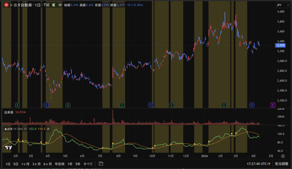Click the leftmost green earnings E marker

coord(18,105)
